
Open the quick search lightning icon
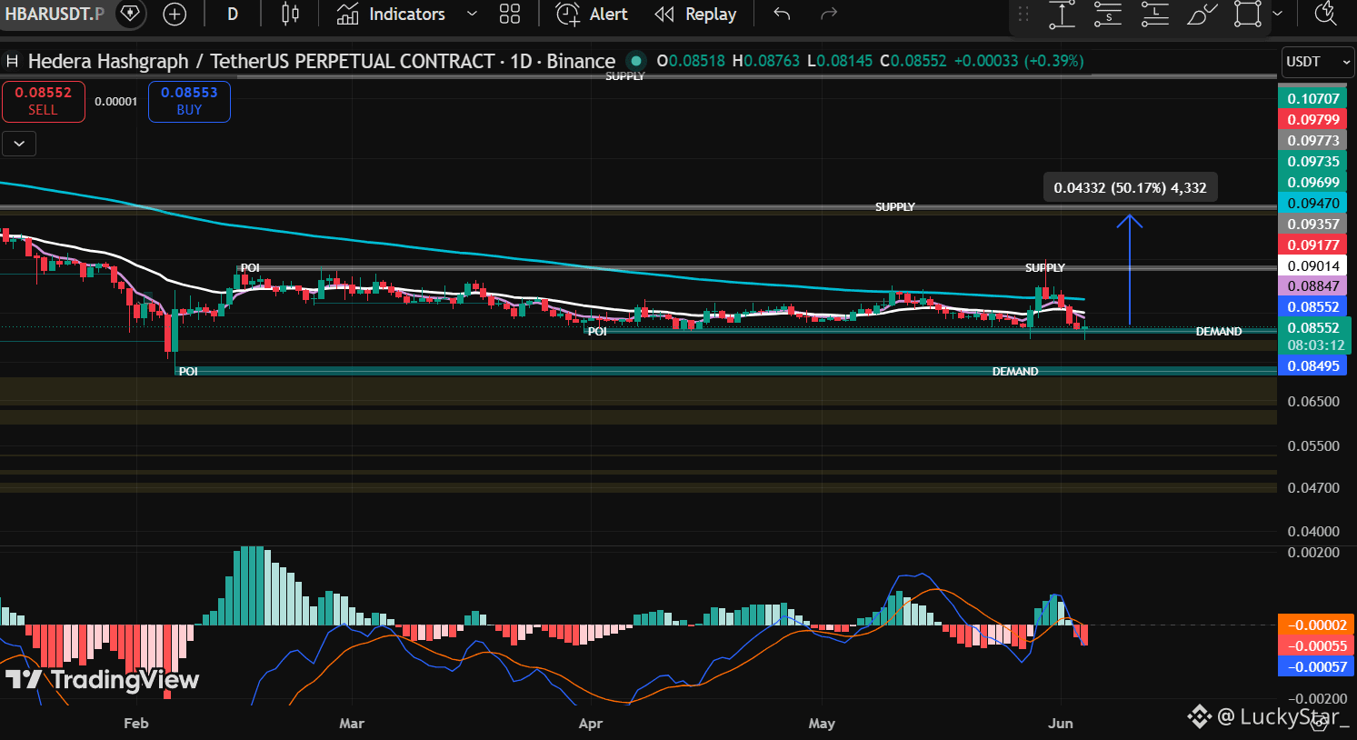click(1326, 15)
